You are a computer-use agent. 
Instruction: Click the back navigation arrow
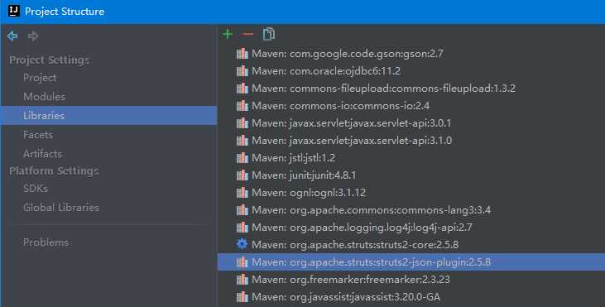coord(12,36)
